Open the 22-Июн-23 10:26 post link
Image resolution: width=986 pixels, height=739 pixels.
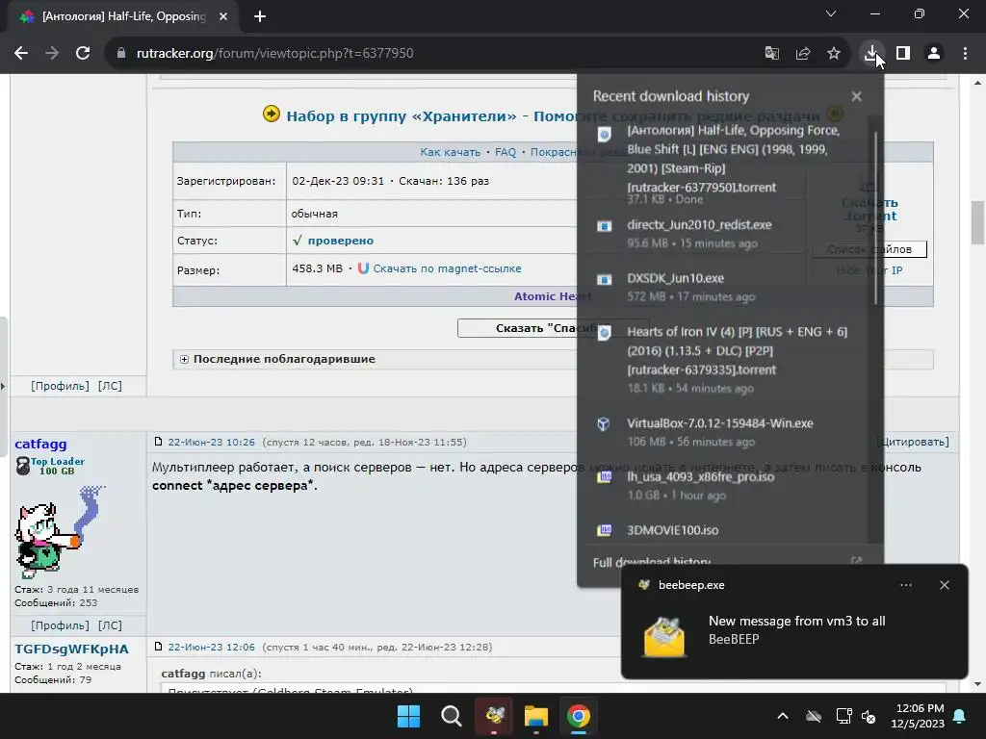tap(211, 442)
